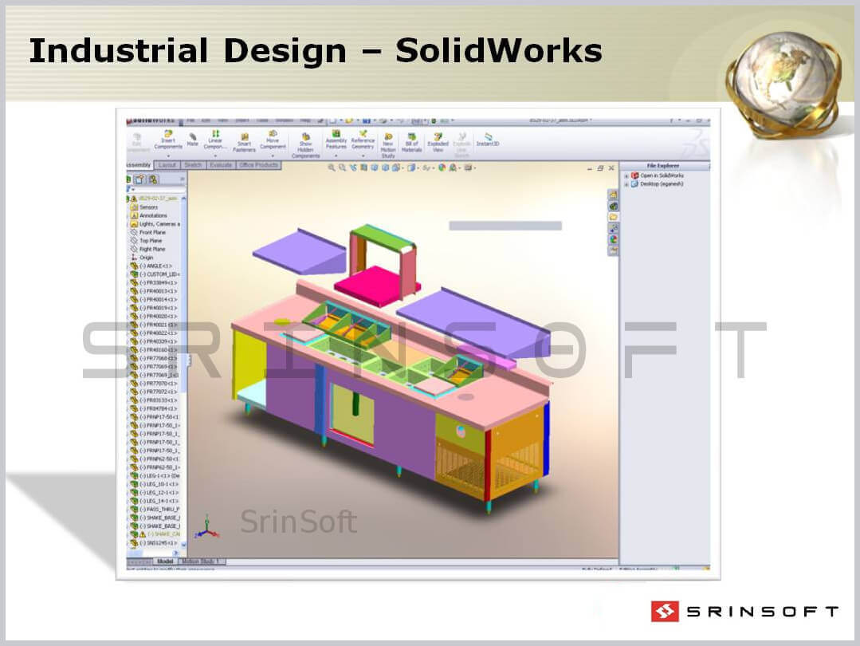Open the Smart Fasteners tool
Viewport: 860px width, 646px height.
[244, 143]
